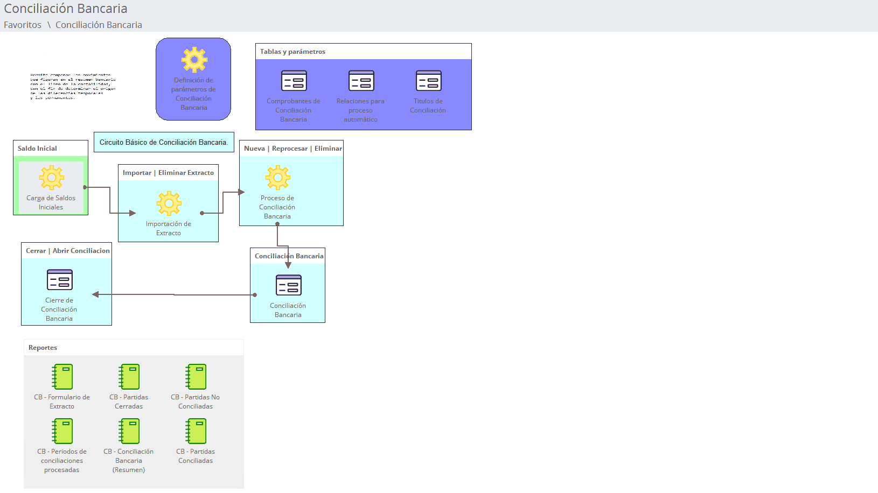878x493 pixels.
Task: Click the Tablas y parámetros group header
Action: click(x=292, y=52)
